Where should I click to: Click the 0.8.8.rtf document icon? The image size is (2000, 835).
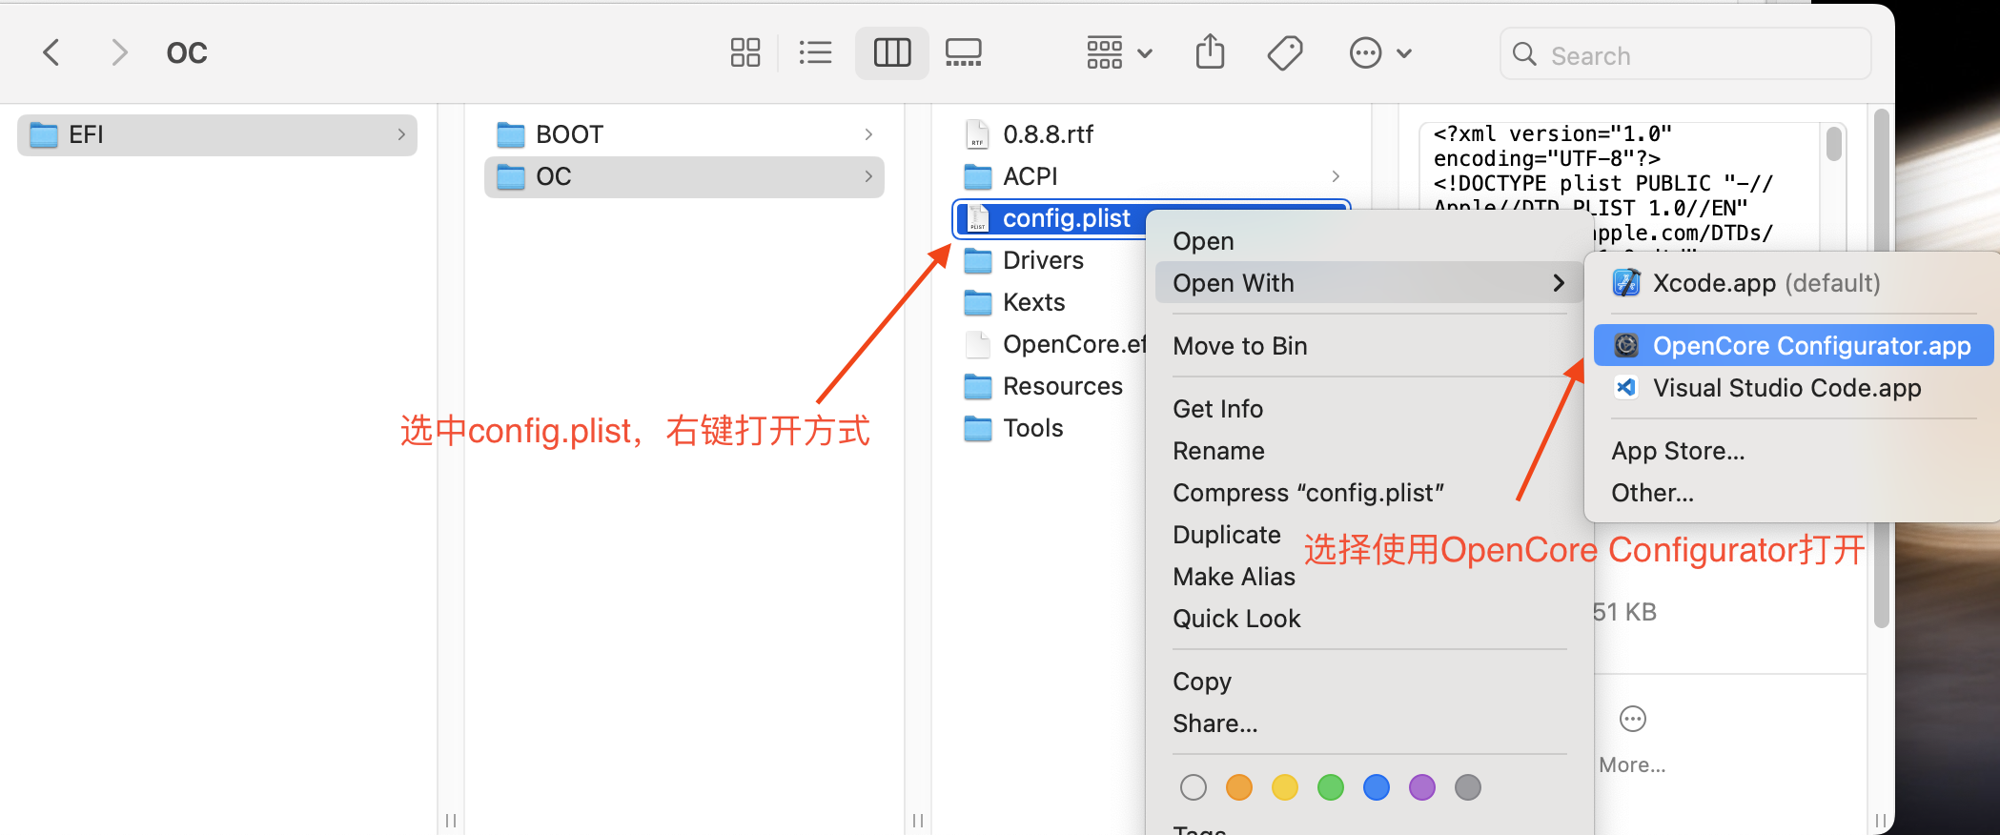coord(977,134)
